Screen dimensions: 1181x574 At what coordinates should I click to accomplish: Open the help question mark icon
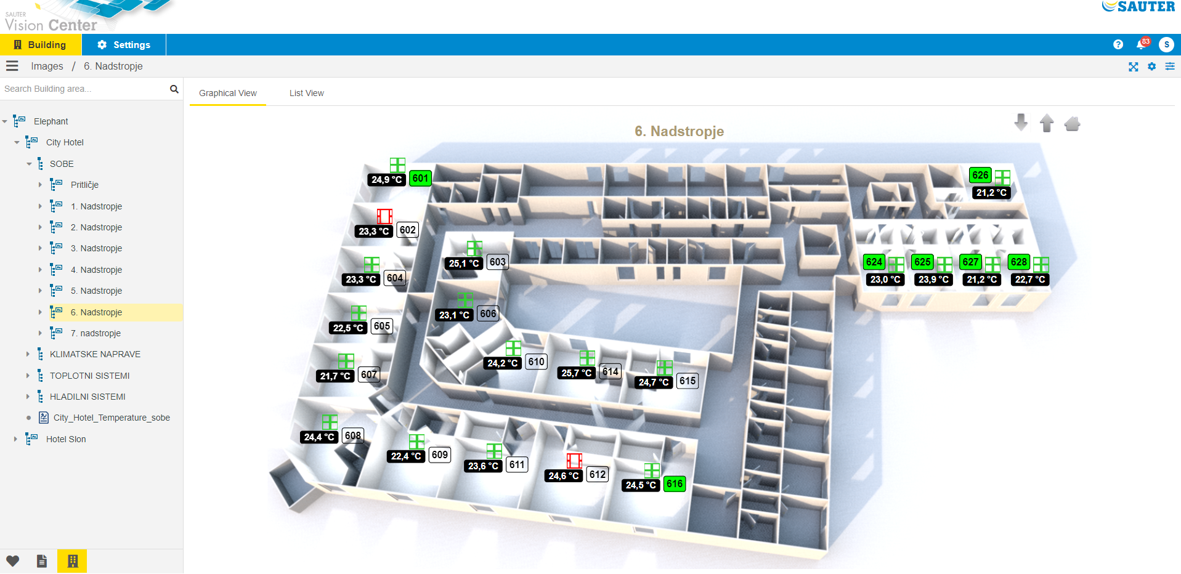1118,44
